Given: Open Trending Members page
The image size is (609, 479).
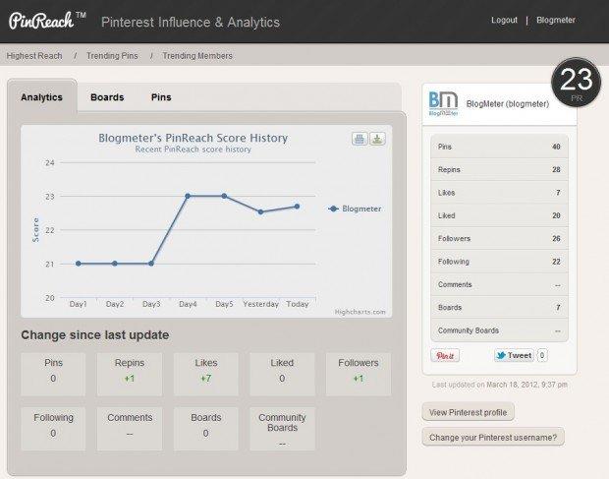Looking at the screenshot, I should [x=197, y=56].
